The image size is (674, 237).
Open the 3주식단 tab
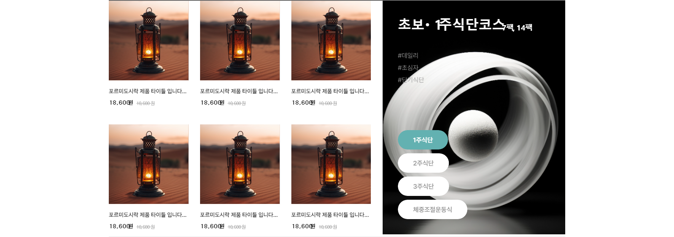coord(423,186)
